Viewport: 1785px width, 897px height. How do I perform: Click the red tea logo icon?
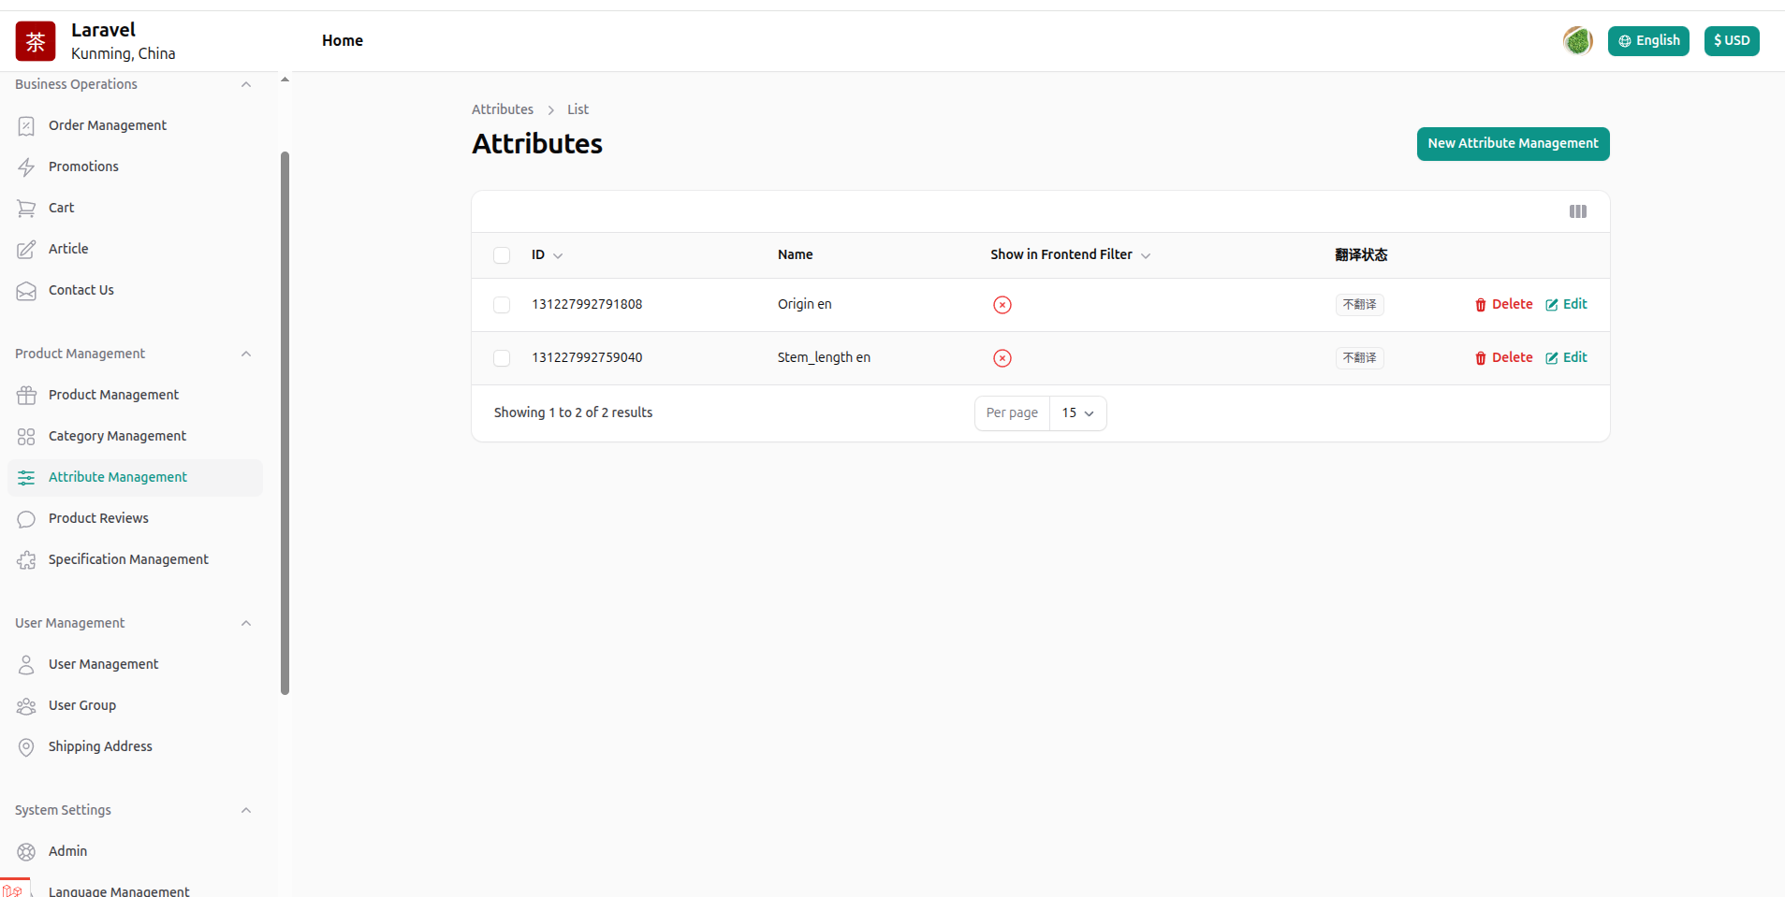coord(36,41)
